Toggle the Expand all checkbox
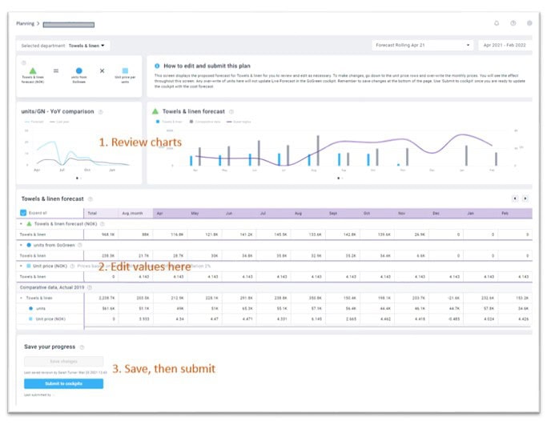547x425 pixels. (x=23, y=213)
